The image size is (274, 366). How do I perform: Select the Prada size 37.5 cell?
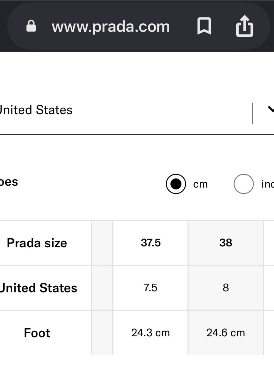click(x=150, y=243)
